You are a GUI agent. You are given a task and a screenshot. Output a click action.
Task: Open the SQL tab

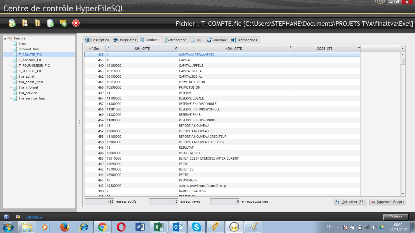click(196, 40)
